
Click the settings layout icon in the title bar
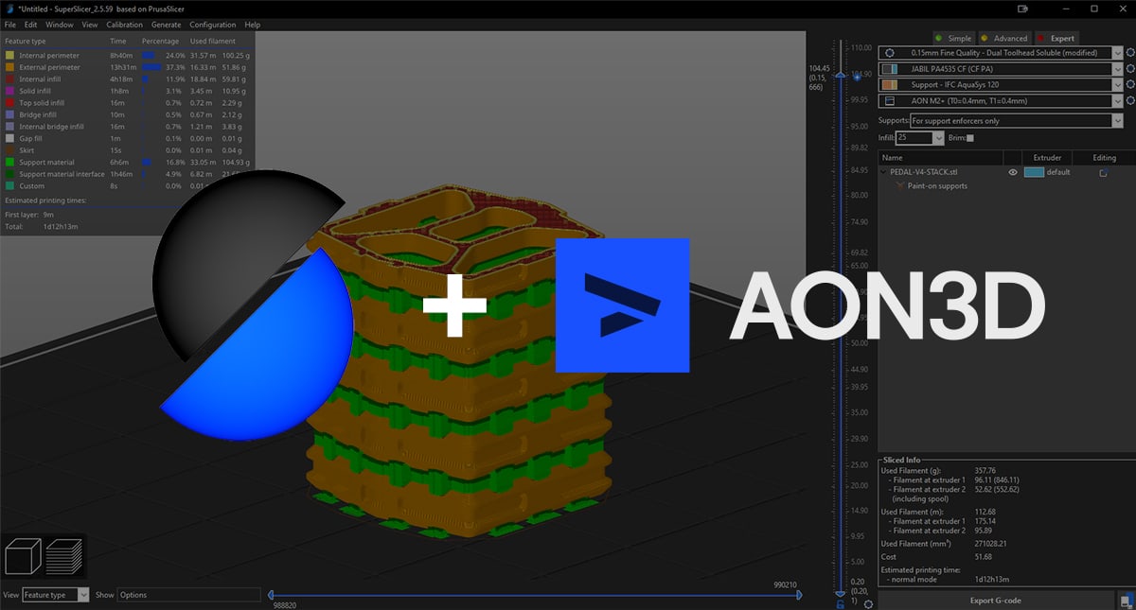point(1022,9)
